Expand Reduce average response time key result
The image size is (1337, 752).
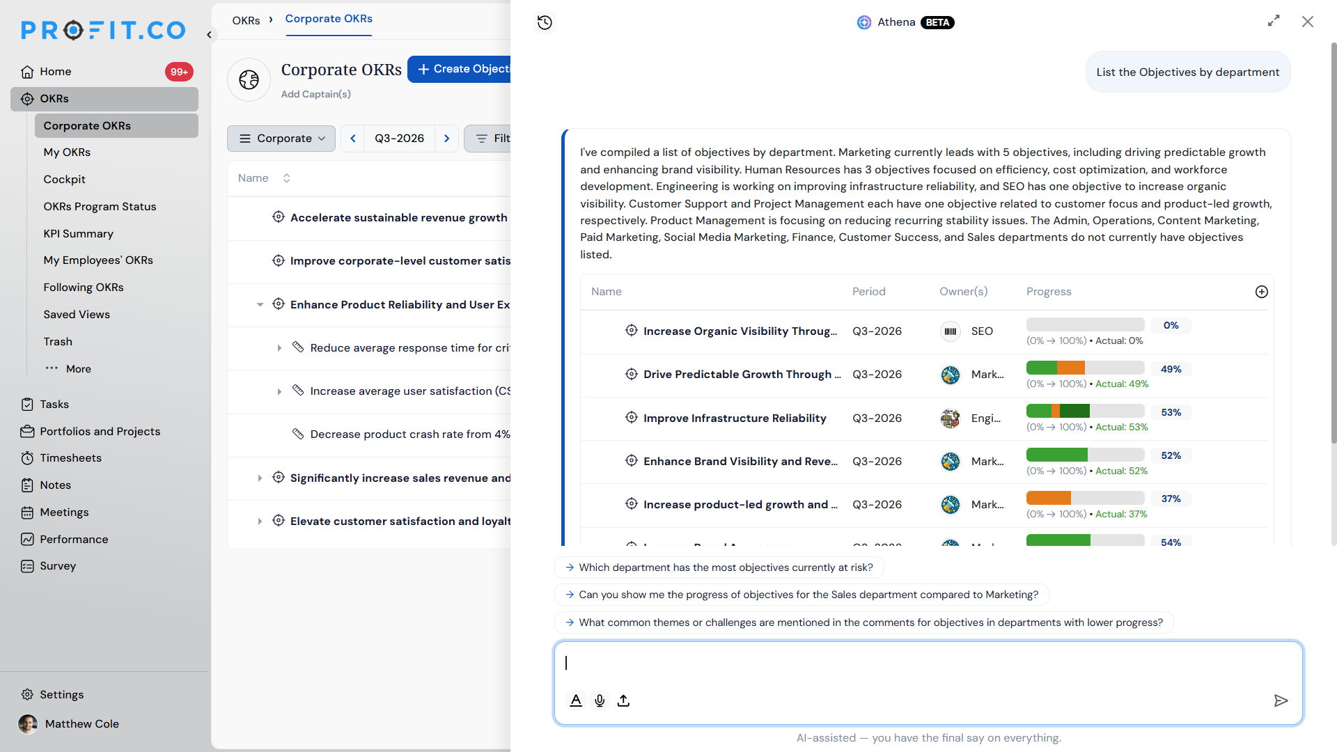[x=279, y=348]
